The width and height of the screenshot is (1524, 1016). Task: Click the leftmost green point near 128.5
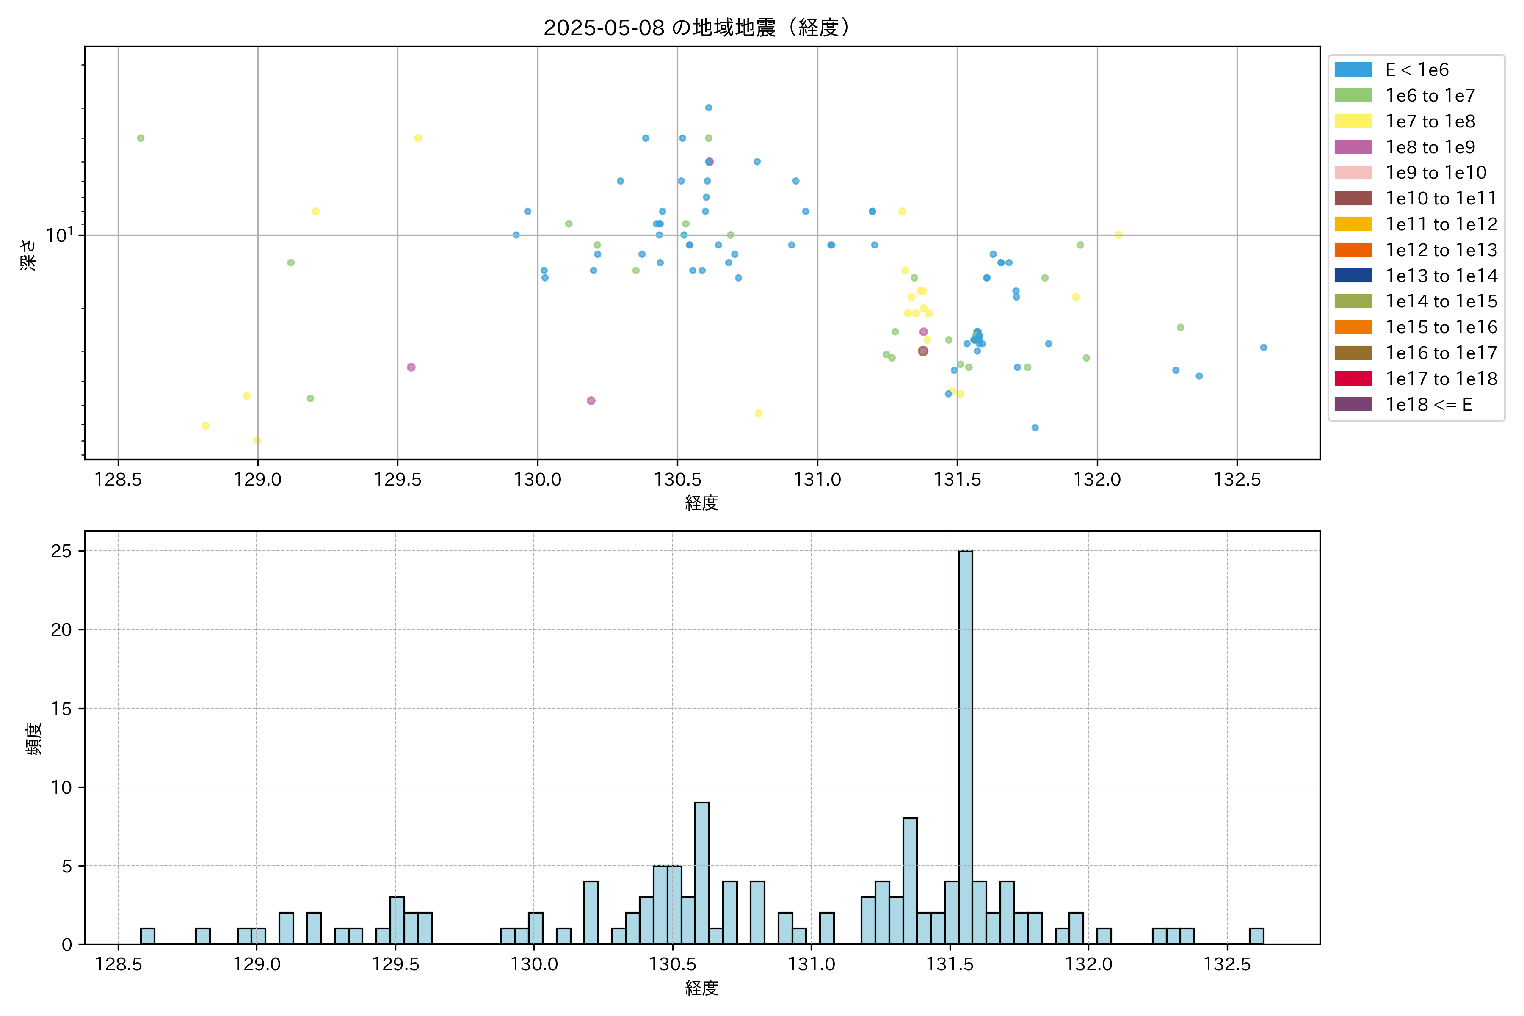coord(141,138)
